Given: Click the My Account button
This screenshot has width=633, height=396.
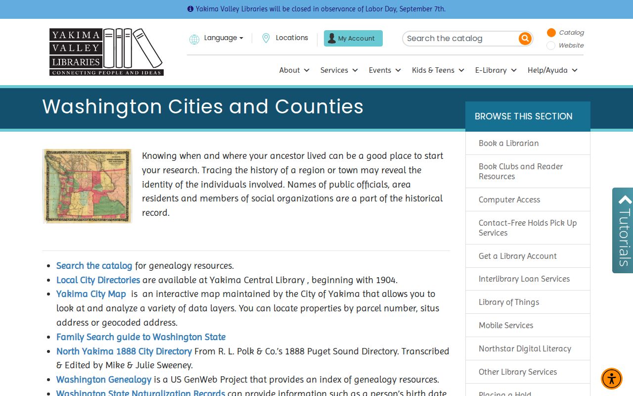Looking at the screenshot, I should coord(353,38).
